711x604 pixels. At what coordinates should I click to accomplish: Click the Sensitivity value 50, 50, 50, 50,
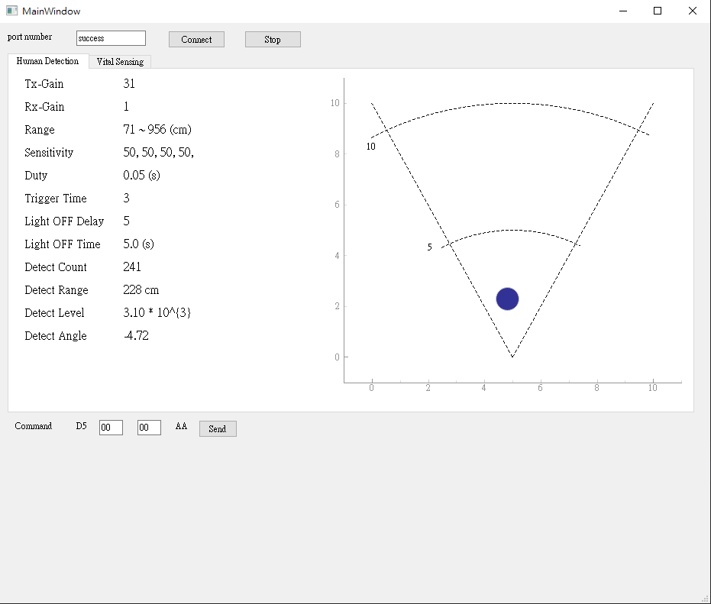point(158,153)
